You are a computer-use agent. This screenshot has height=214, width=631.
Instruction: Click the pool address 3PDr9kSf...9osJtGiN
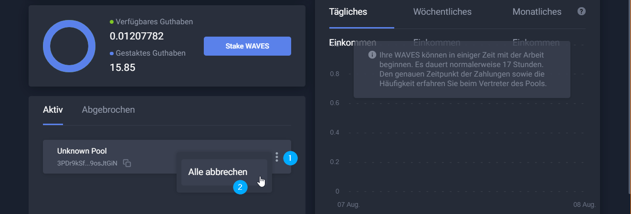point(87,163)
